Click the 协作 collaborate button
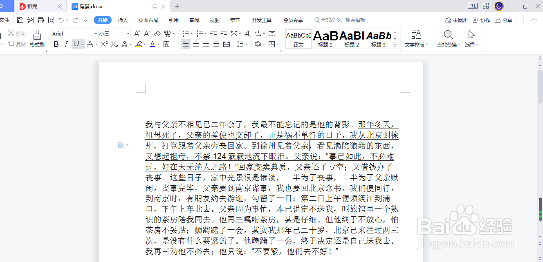543x262 pixels. 481,20
